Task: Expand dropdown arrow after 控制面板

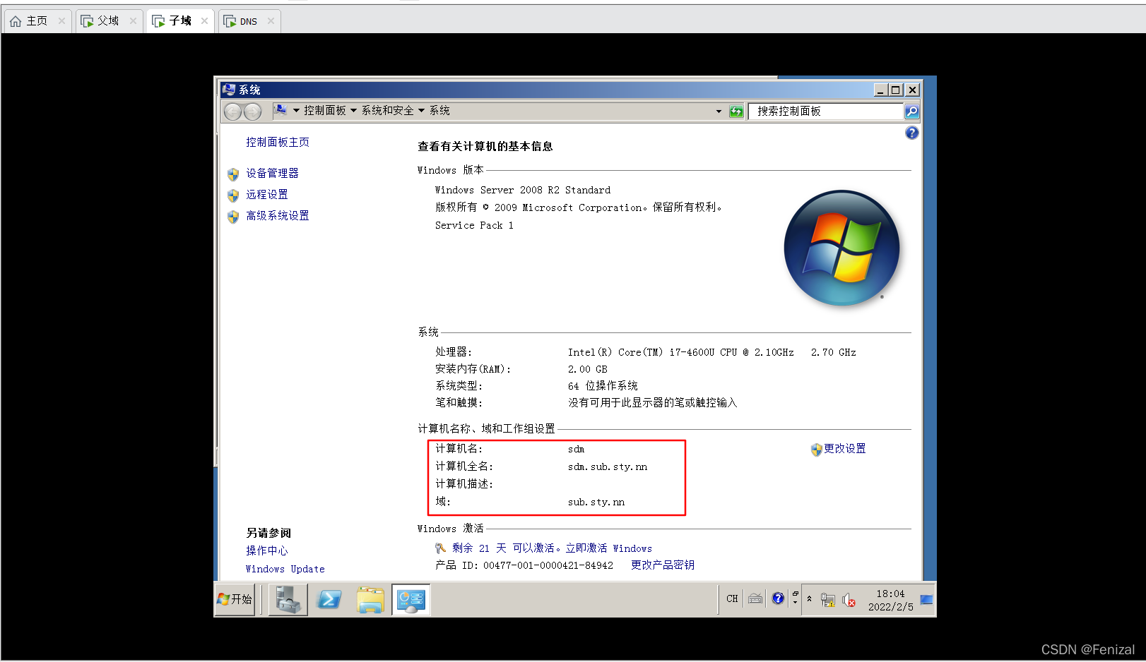Action: [353, 111]
